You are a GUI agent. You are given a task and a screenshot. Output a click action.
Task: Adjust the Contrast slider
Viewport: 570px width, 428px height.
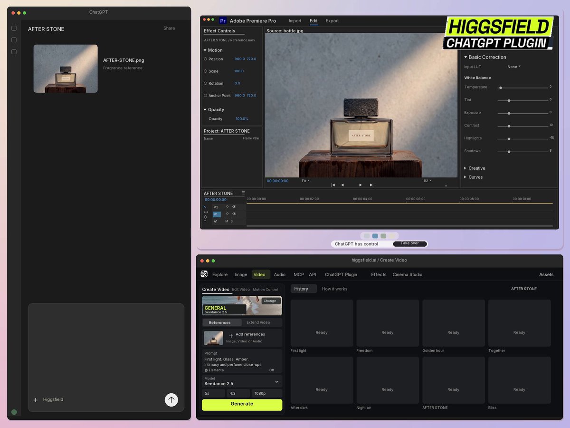coord(523,126)
